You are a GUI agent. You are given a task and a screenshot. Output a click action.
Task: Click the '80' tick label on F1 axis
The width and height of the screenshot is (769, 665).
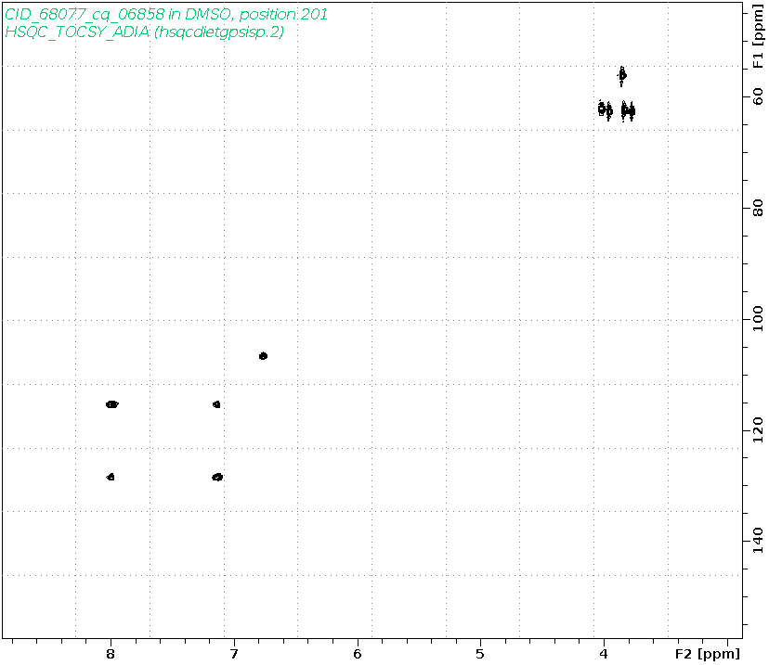758,208
